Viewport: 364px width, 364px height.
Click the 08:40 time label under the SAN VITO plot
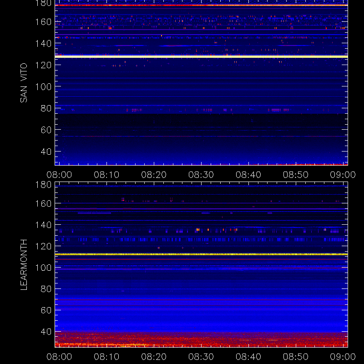248,175
